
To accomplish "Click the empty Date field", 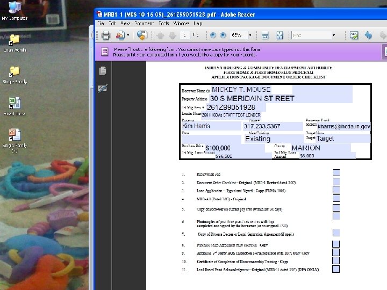I will click(x=211, y=139).
